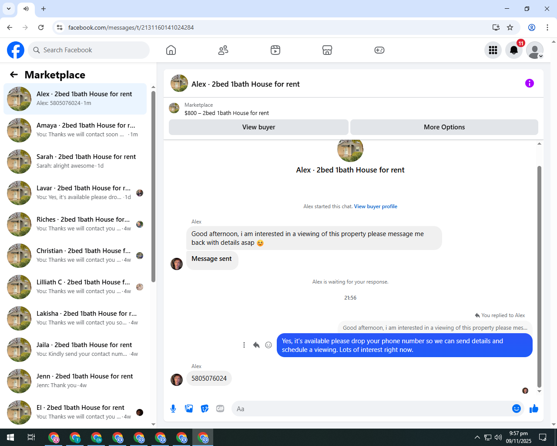Click the conversation list scrollbar
Screen dimensions: 557x446
pyautogui.click(x=153, y=186)
